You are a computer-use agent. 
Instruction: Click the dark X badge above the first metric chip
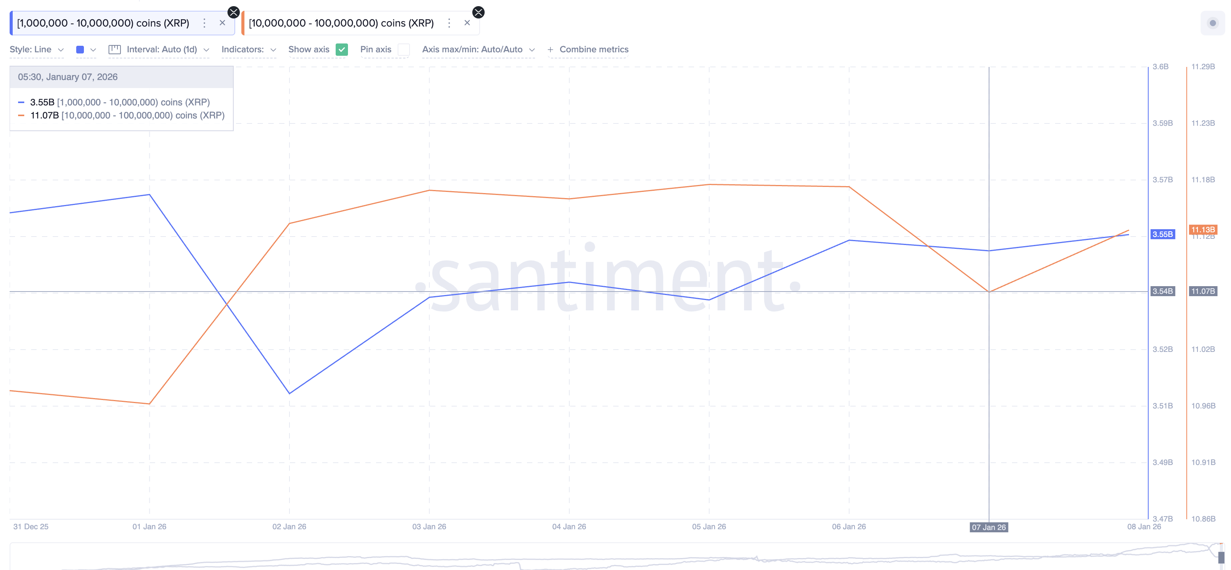[x=234, y=12]
